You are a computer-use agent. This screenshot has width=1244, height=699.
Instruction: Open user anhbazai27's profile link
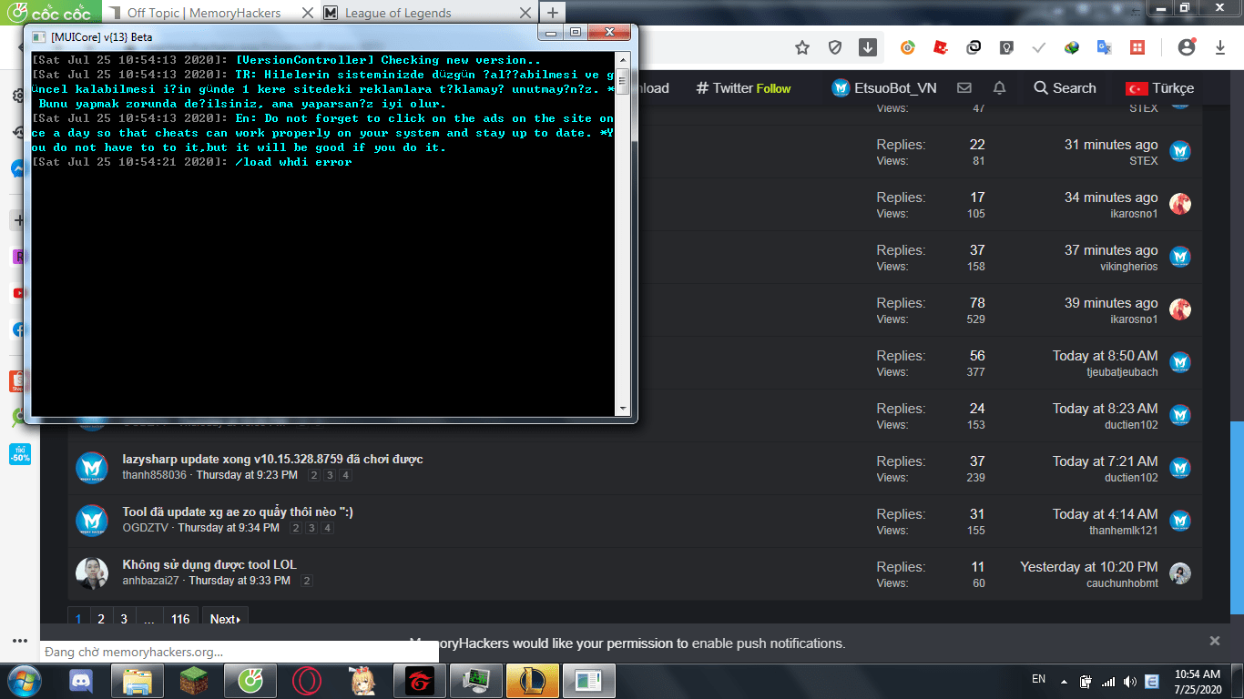tap(150, 581)
